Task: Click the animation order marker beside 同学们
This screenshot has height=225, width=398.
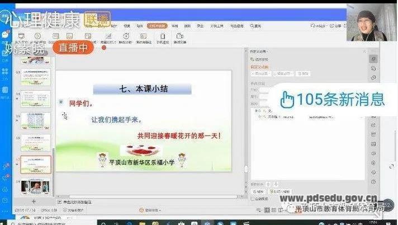Action: [61, 102]
